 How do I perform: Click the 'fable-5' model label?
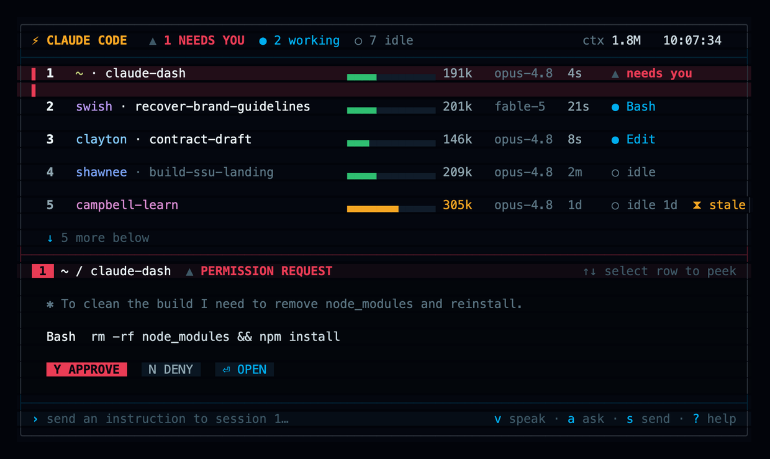point(520,106)
